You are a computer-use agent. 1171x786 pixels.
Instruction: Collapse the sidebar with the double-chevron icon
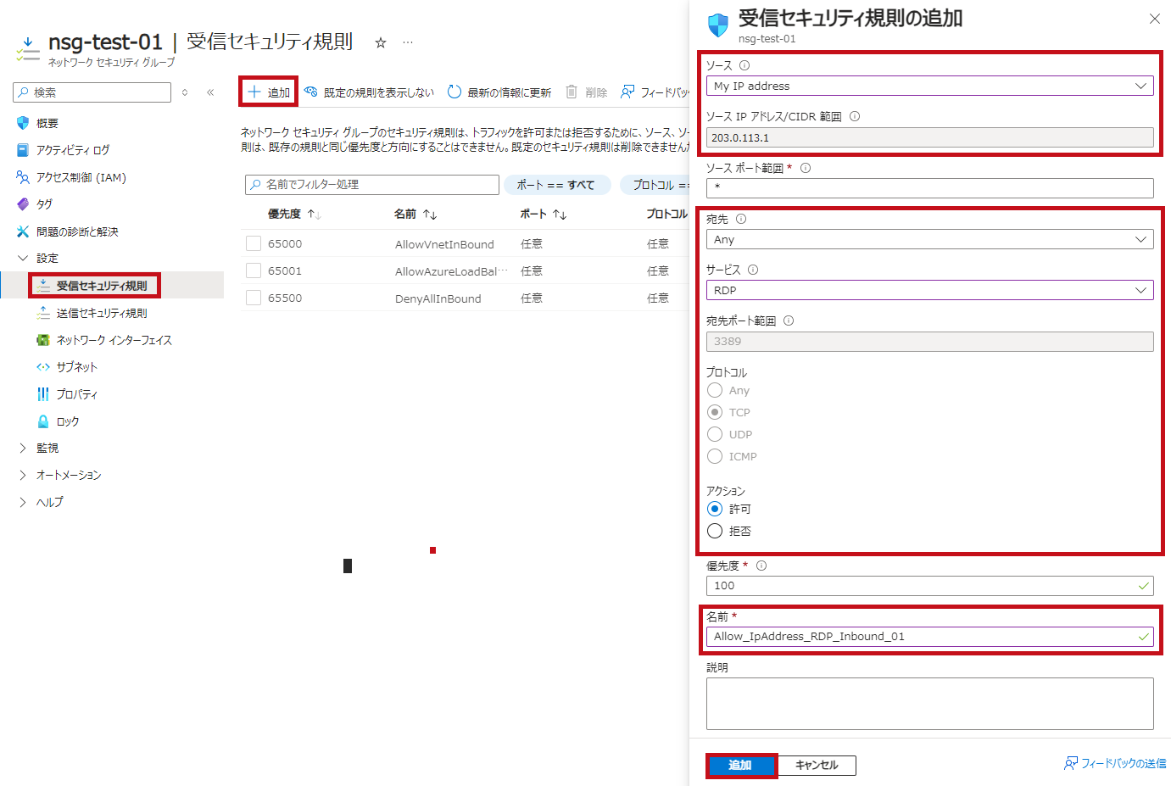210,92
